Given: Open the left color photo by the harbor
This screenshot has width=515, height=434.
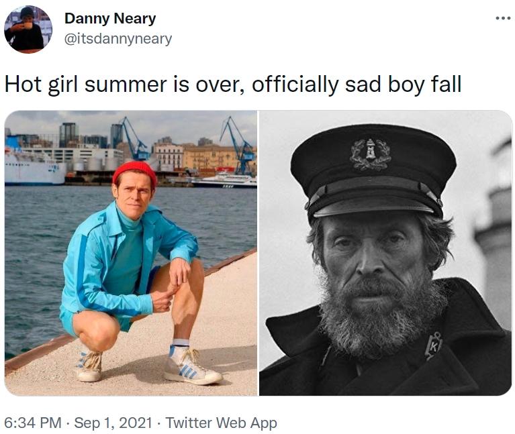Looking at the screenshot, I should point(131,253).
